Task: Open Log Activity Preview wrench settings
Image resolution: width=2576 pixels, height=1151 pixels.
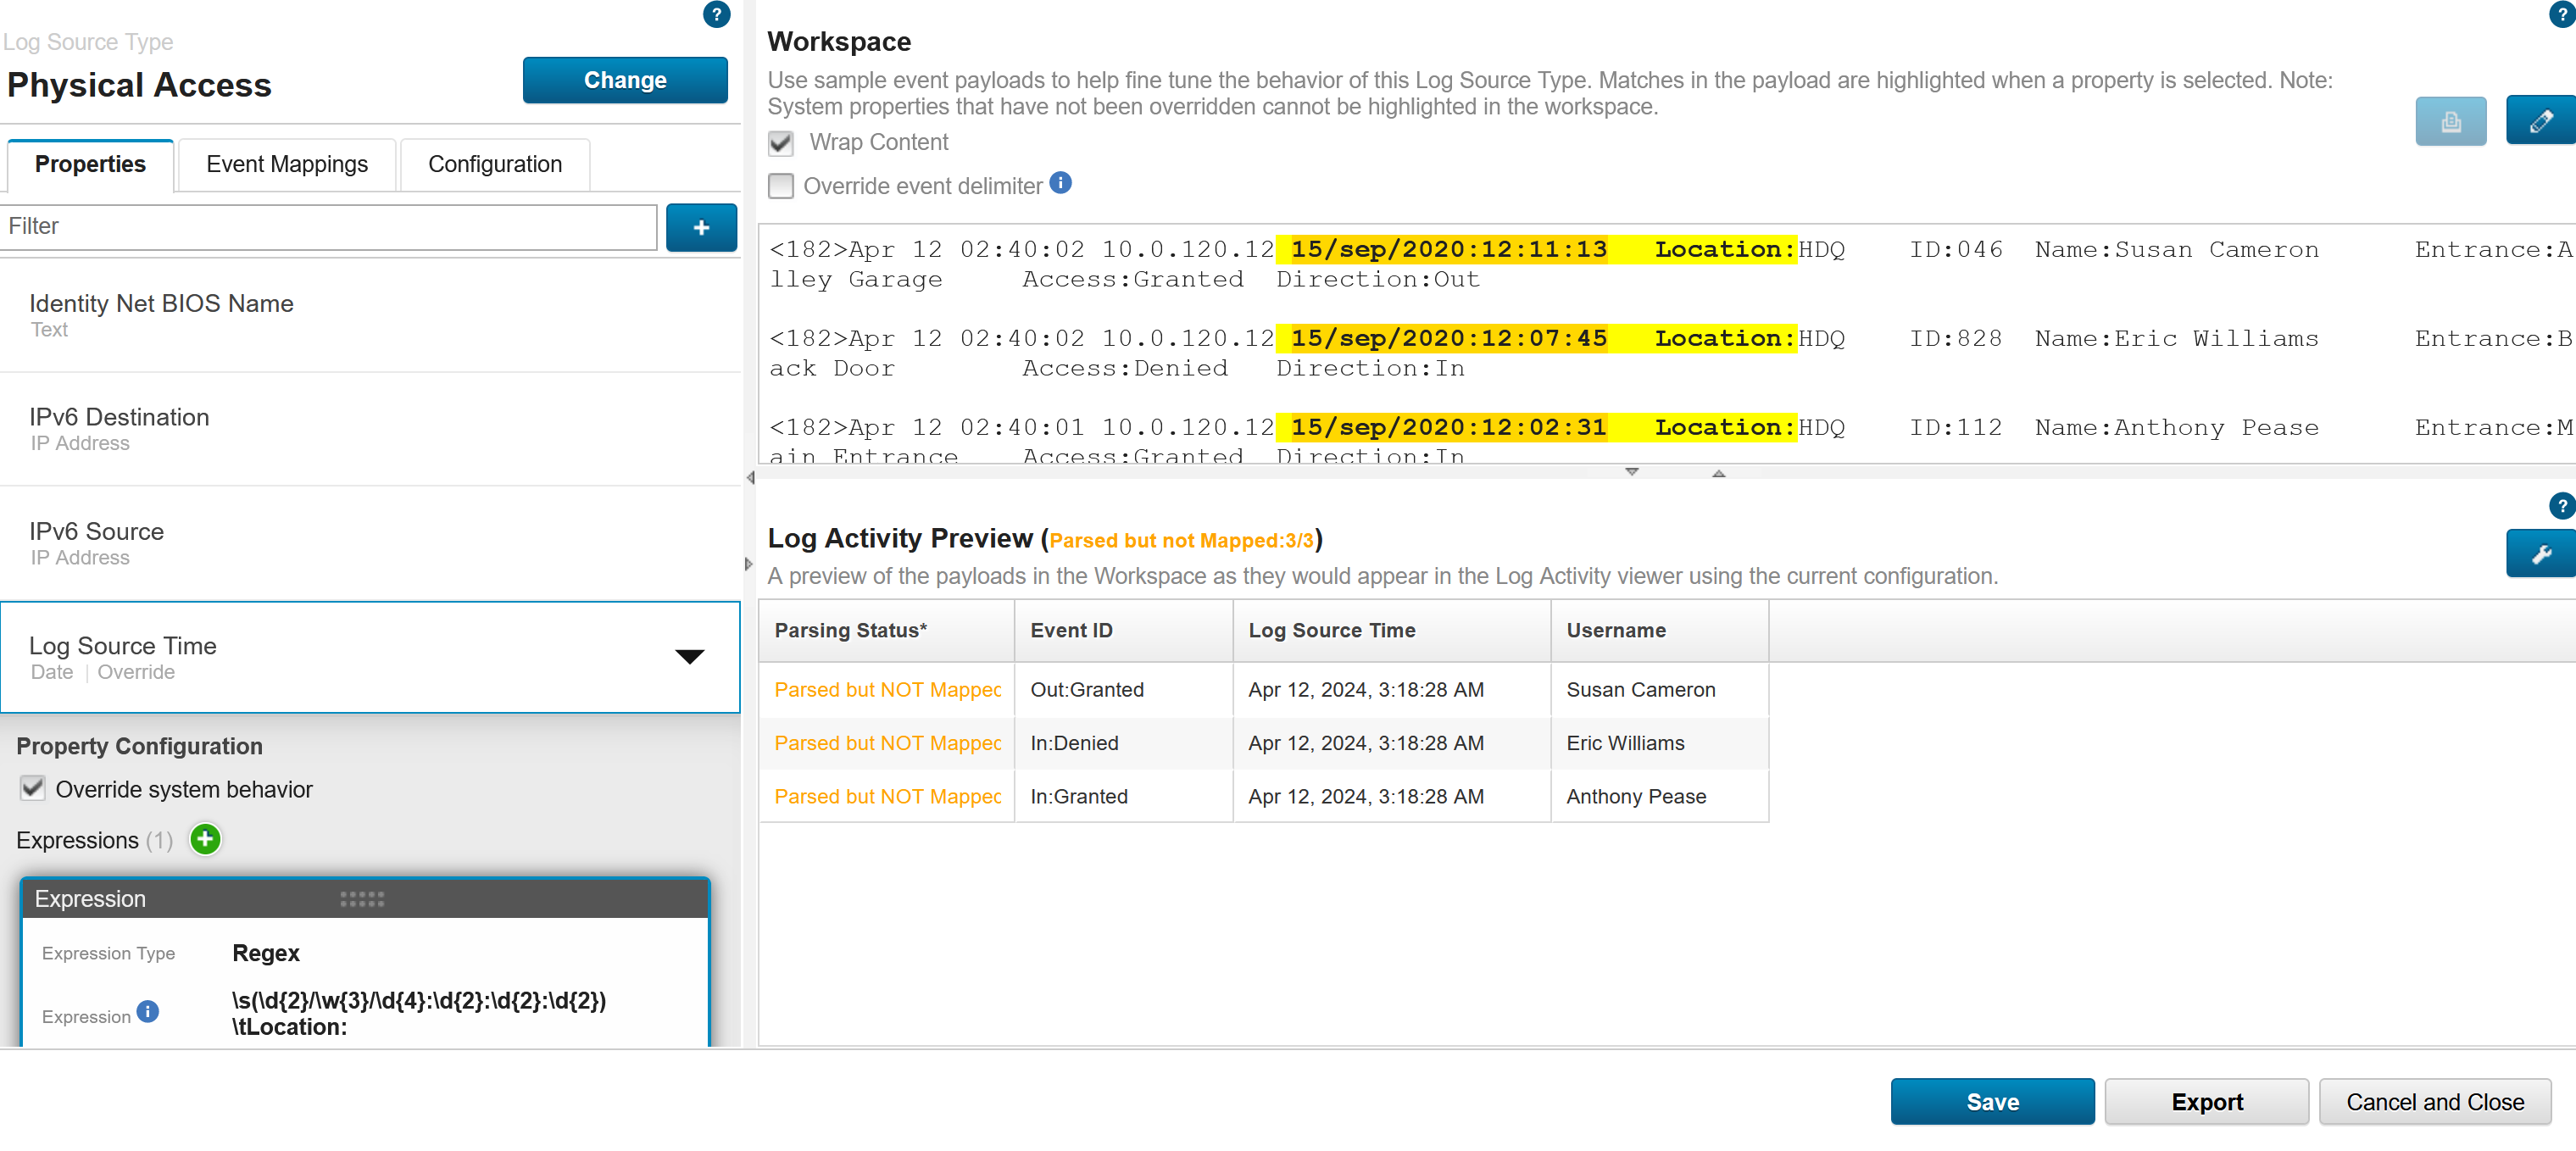Action: (x=2540, y=553)
